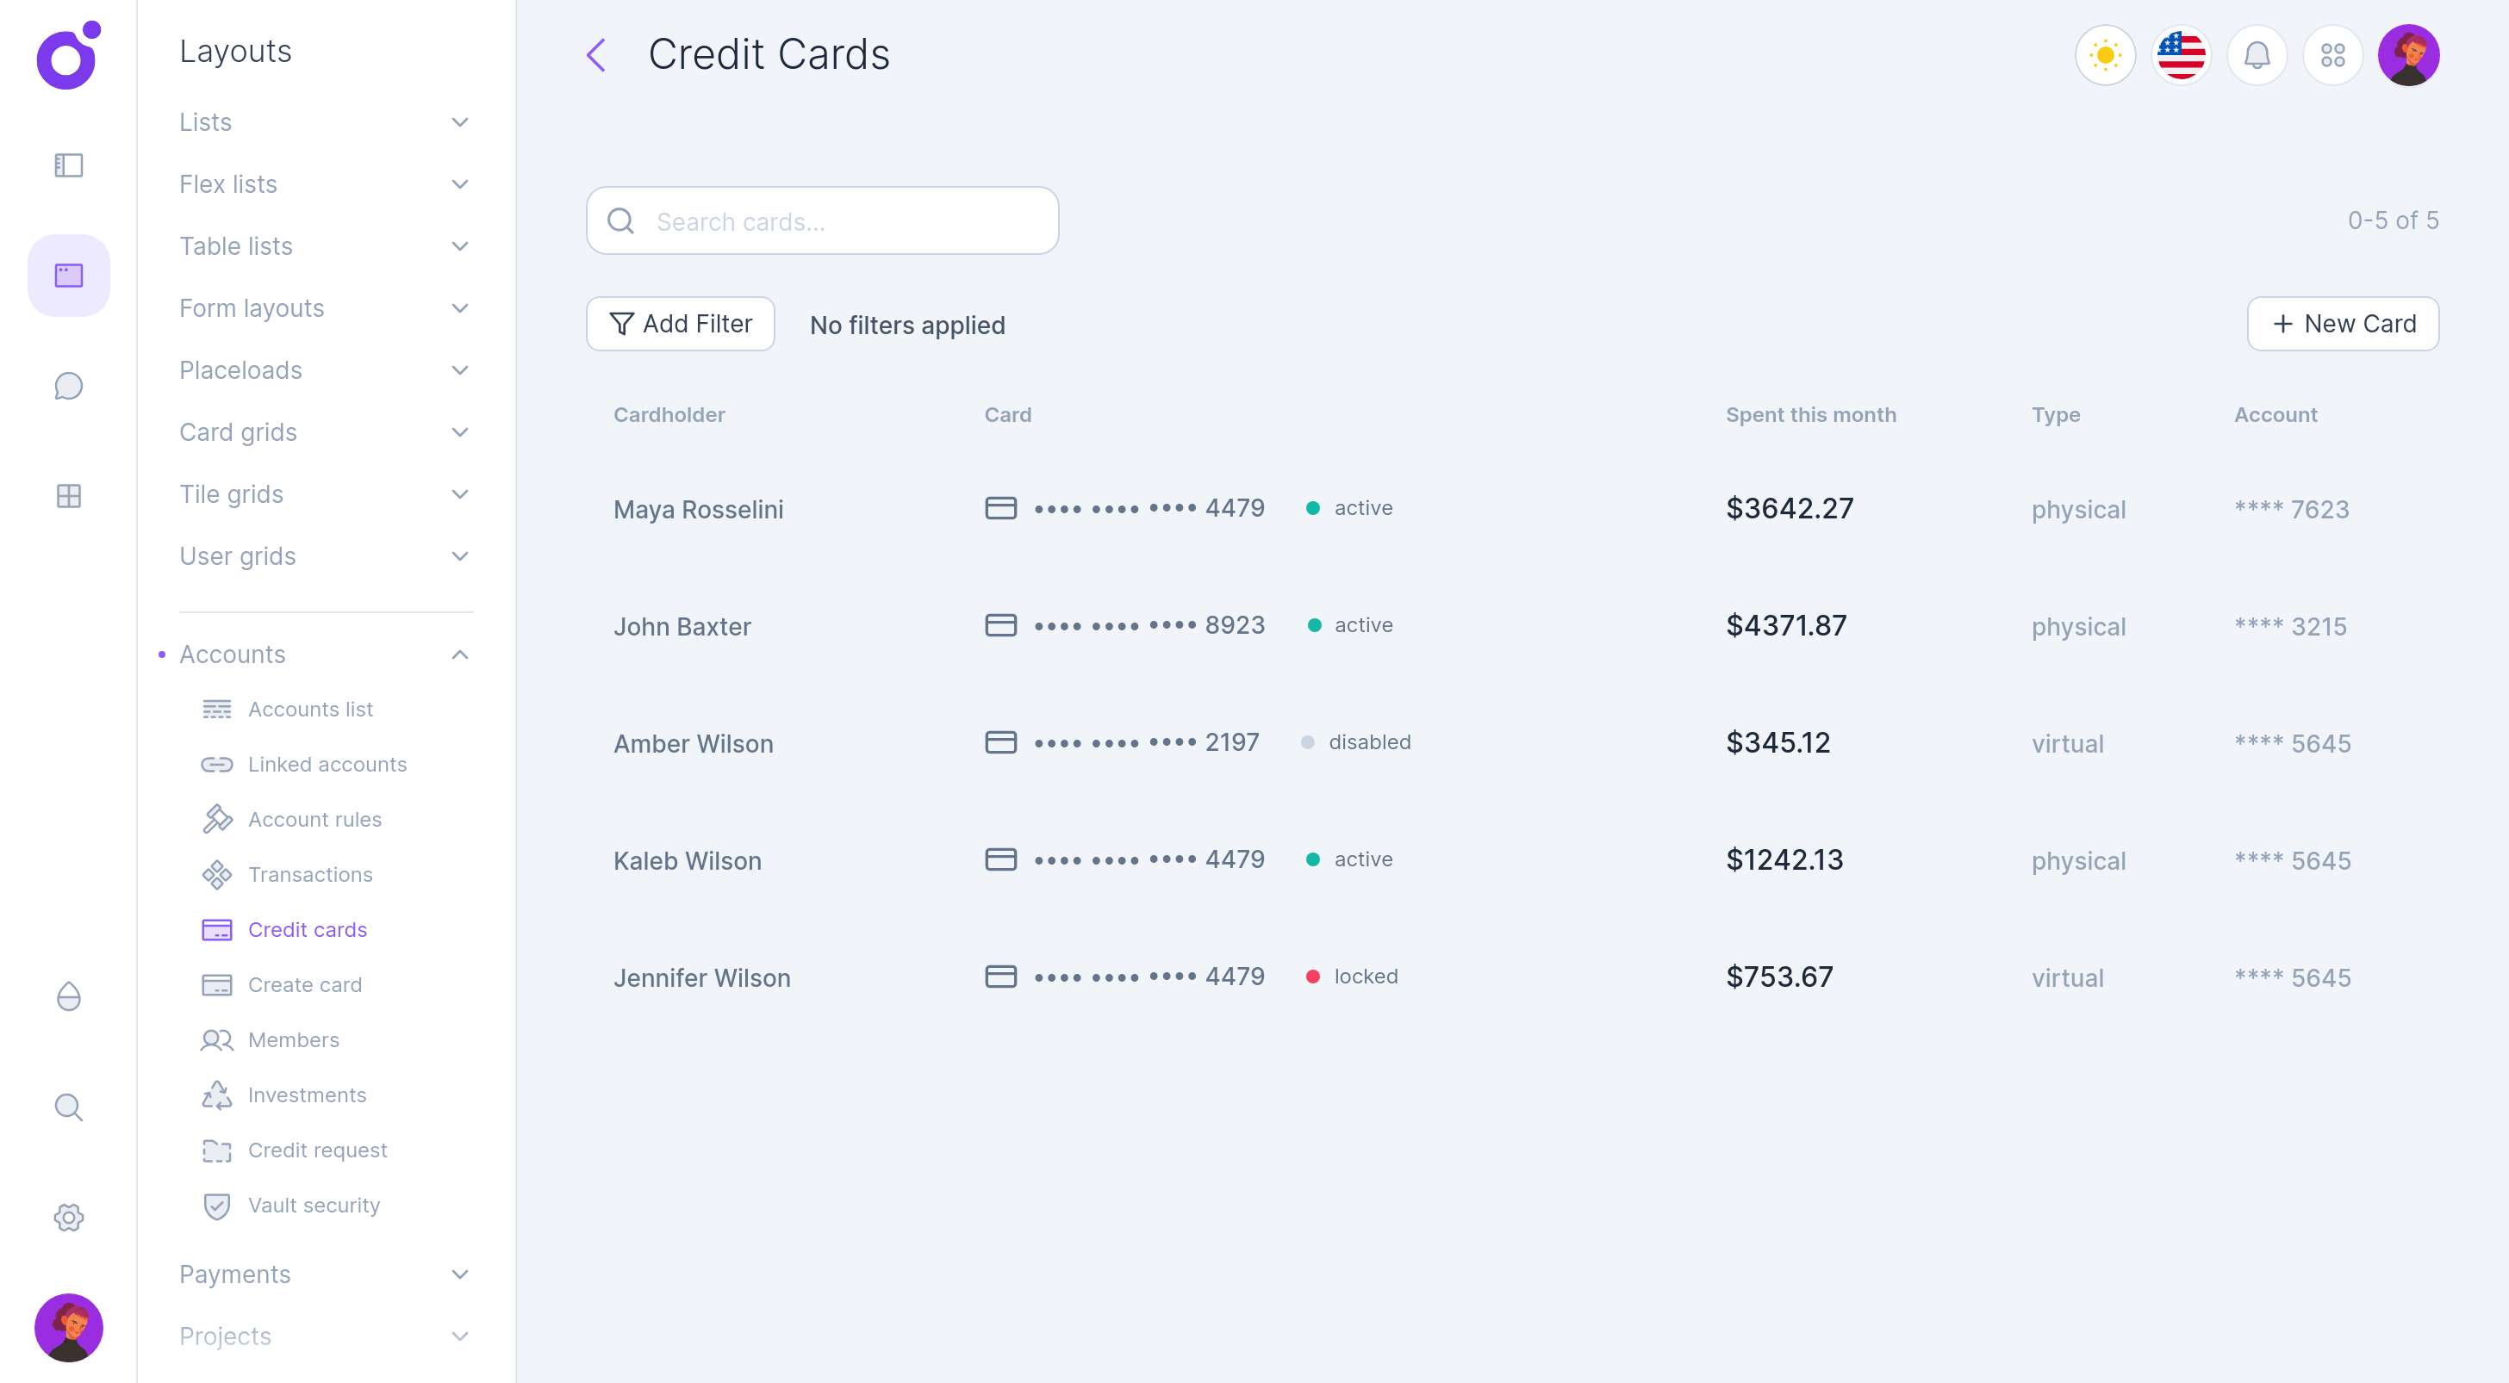
Task: Change language using the US flag icon
Action: click(2182, 55)
